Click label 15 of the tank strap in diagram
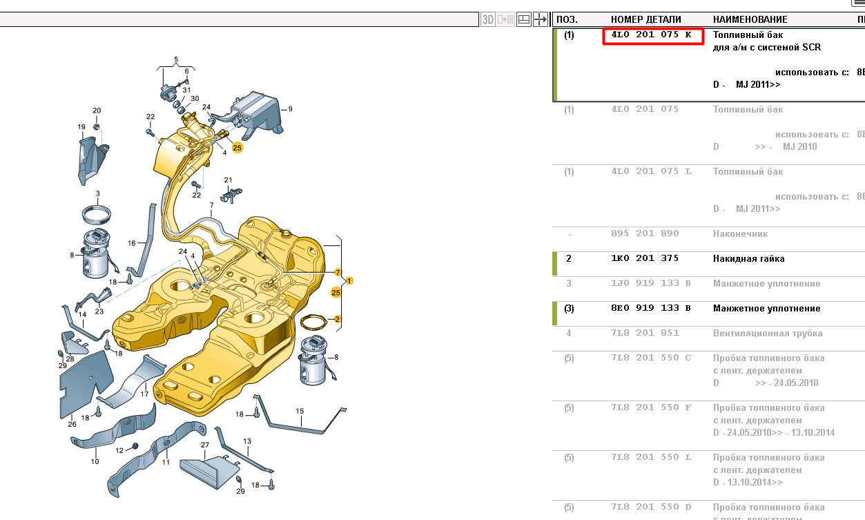The height and width of the screenshot is (520, 865). point(300,411)
